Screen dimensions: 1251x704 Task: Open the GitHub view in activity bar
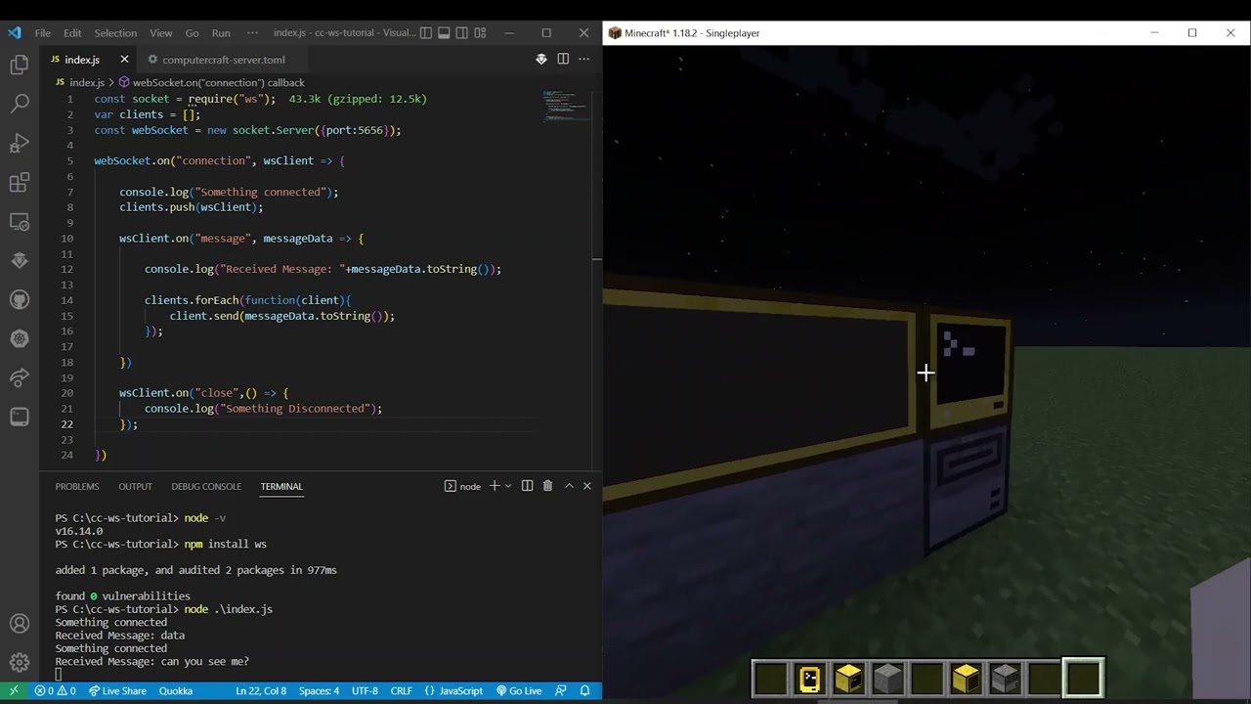20,299
